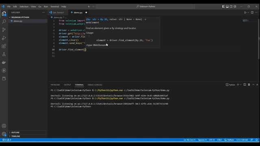The width and height of the screenshot is (260, 146).
Task: Open Explorer views and more actions ellipsis
Action: tap(43, 13)
